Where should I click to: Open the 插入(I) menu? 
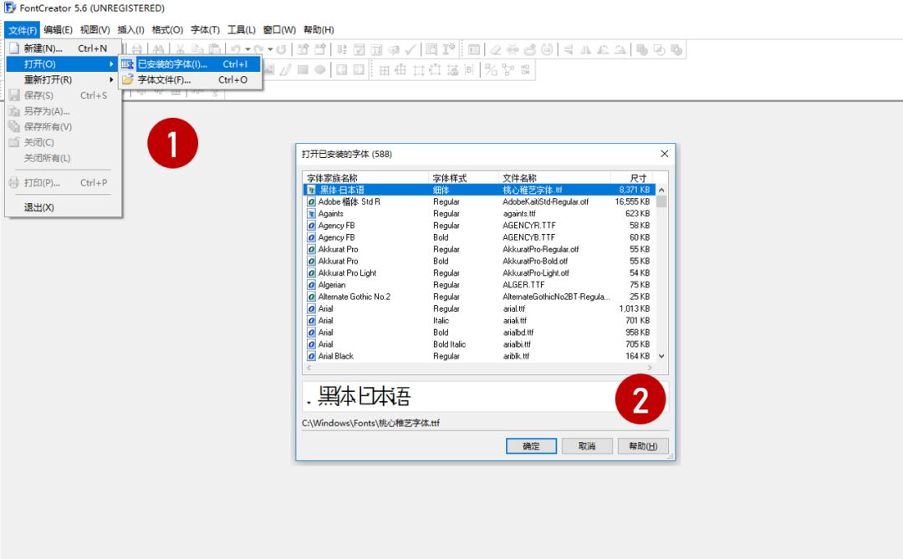(x=130, y=30)
